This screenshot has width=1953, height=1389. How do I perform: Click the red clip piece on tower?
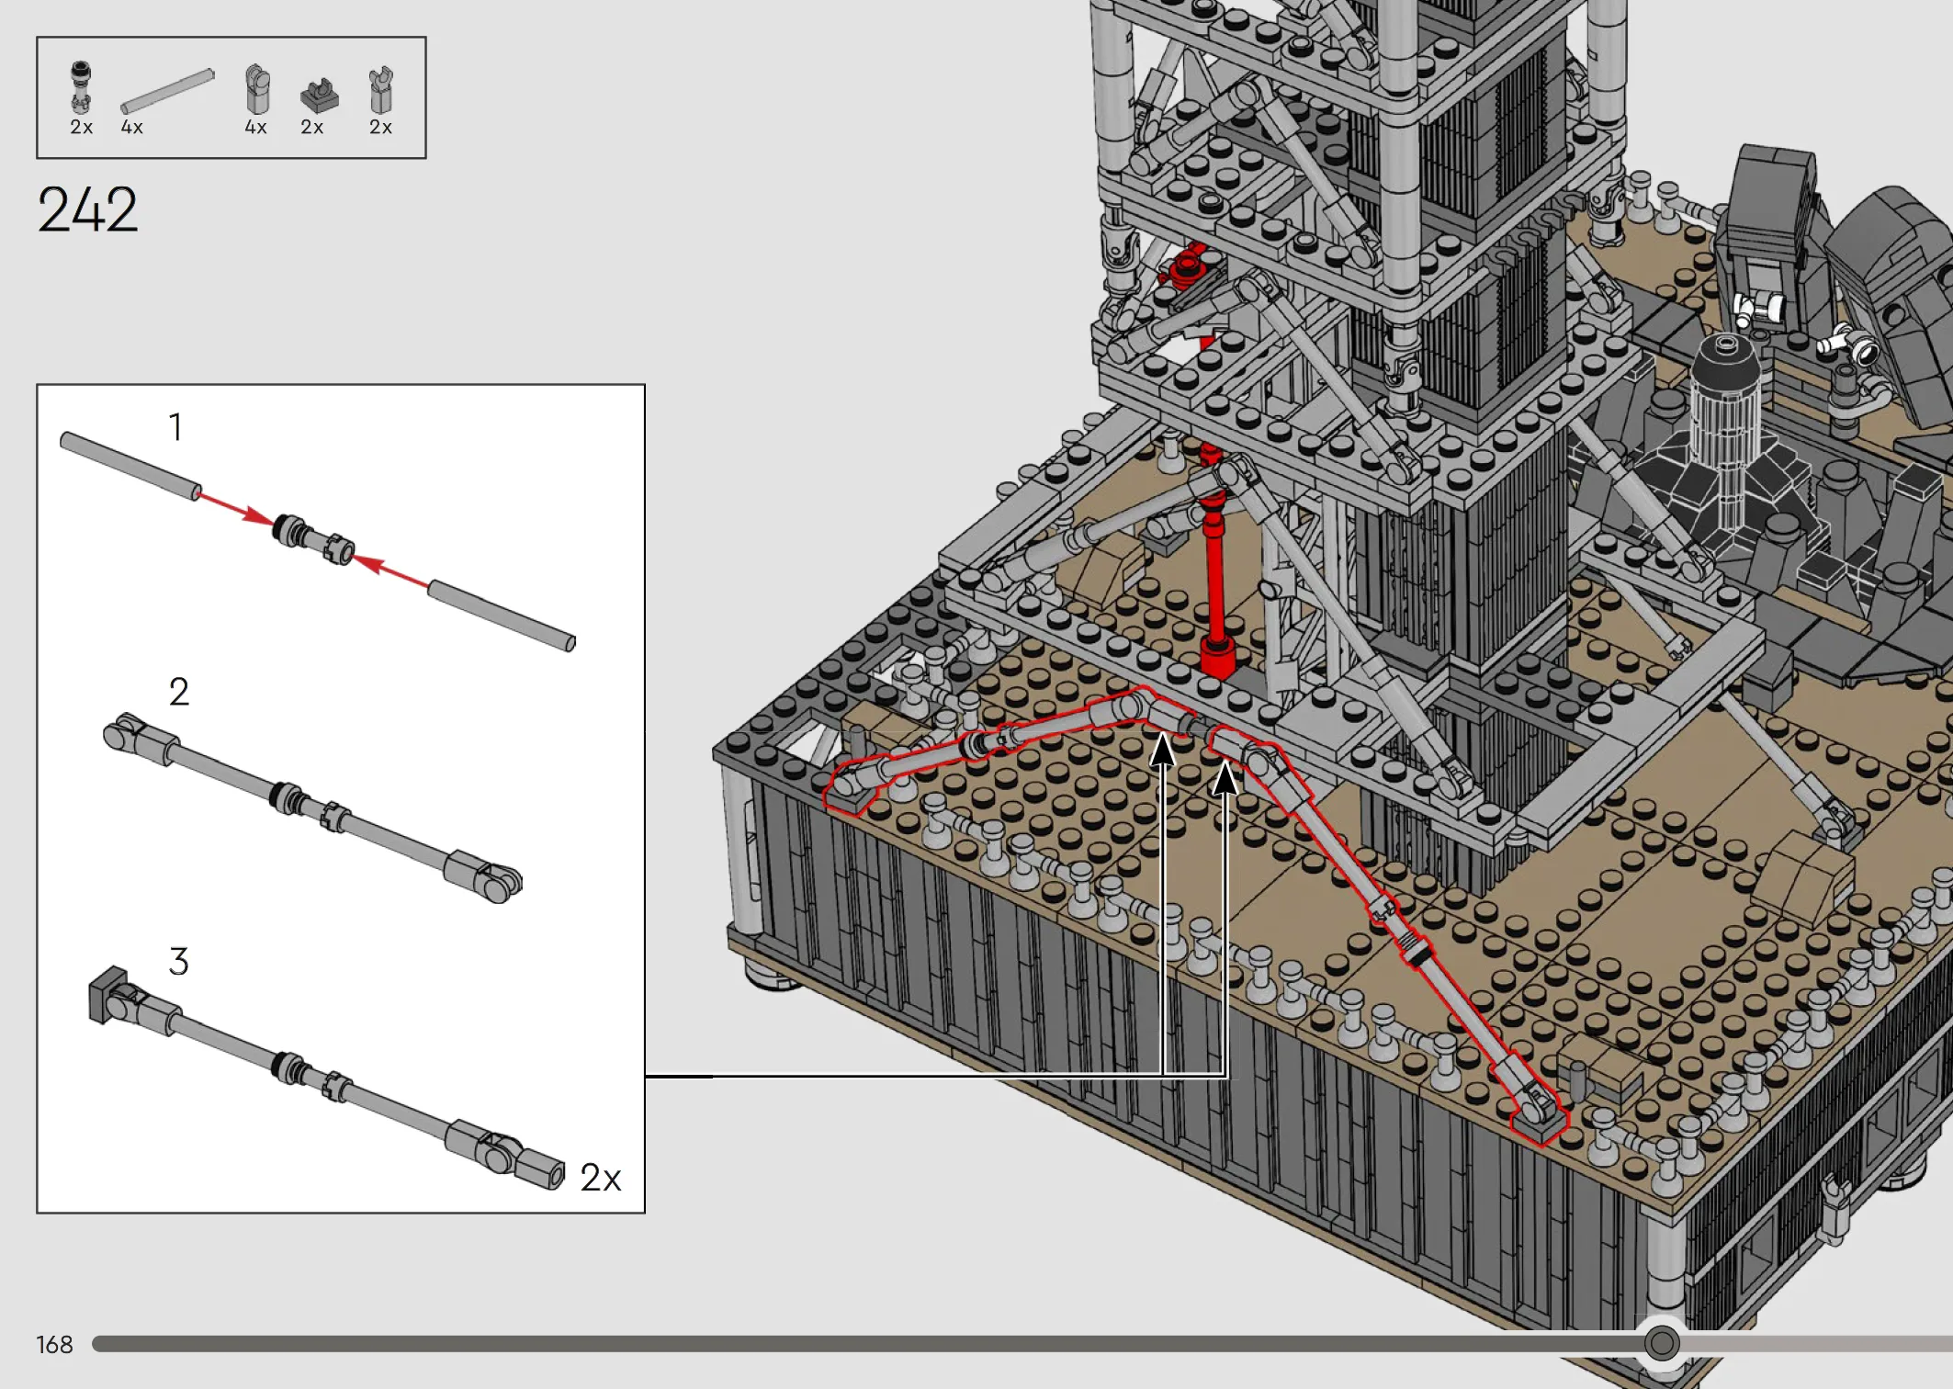pos(1187,266)
